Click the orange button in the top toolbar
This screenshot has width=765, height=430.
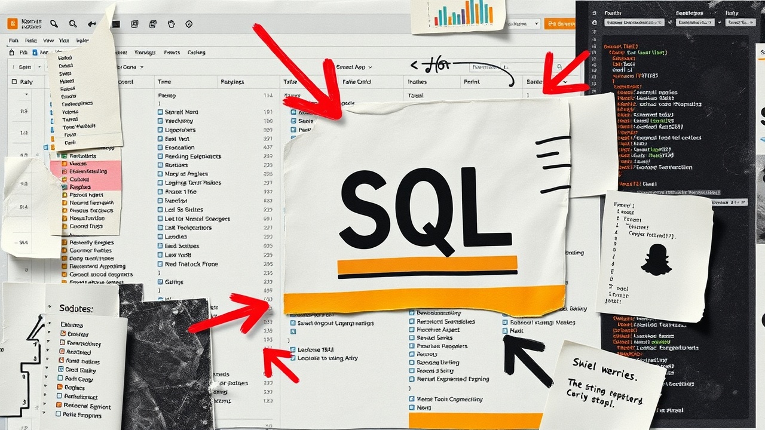coord(559,24)
